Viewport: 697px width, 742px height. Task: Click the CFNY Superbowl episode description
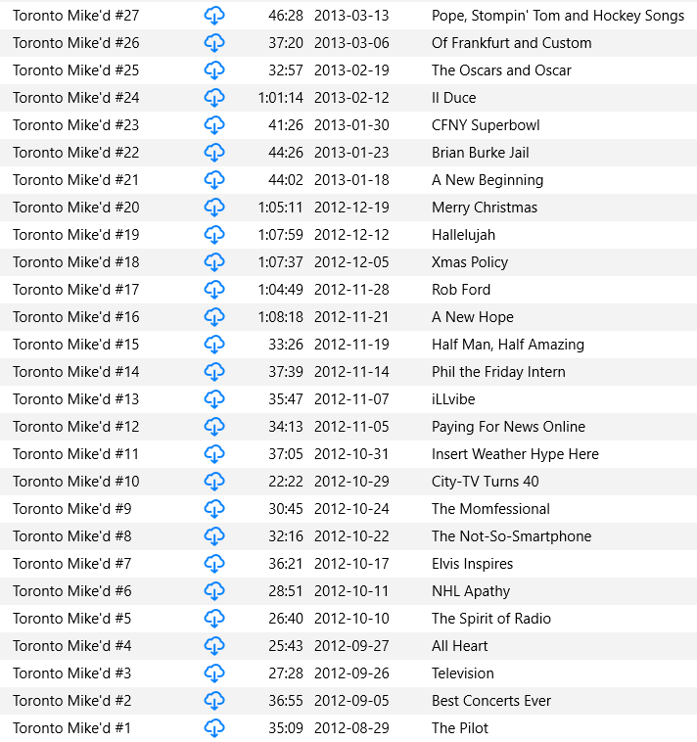pyautogui.click(x=486, y=125)
